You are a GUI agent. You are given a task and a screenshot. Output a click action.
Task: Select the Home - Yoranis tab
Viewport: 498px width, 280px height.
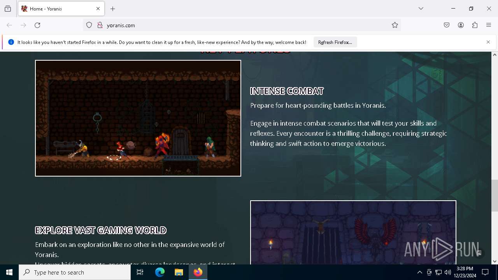[x=61, y=9]
